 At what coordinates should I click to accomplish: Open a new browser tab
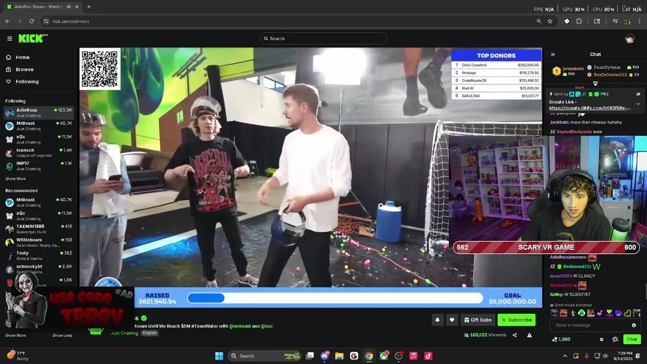(89, 7)
